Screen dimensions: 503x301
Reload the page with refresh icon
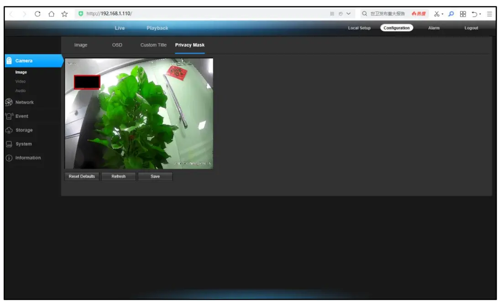(37, 14)
